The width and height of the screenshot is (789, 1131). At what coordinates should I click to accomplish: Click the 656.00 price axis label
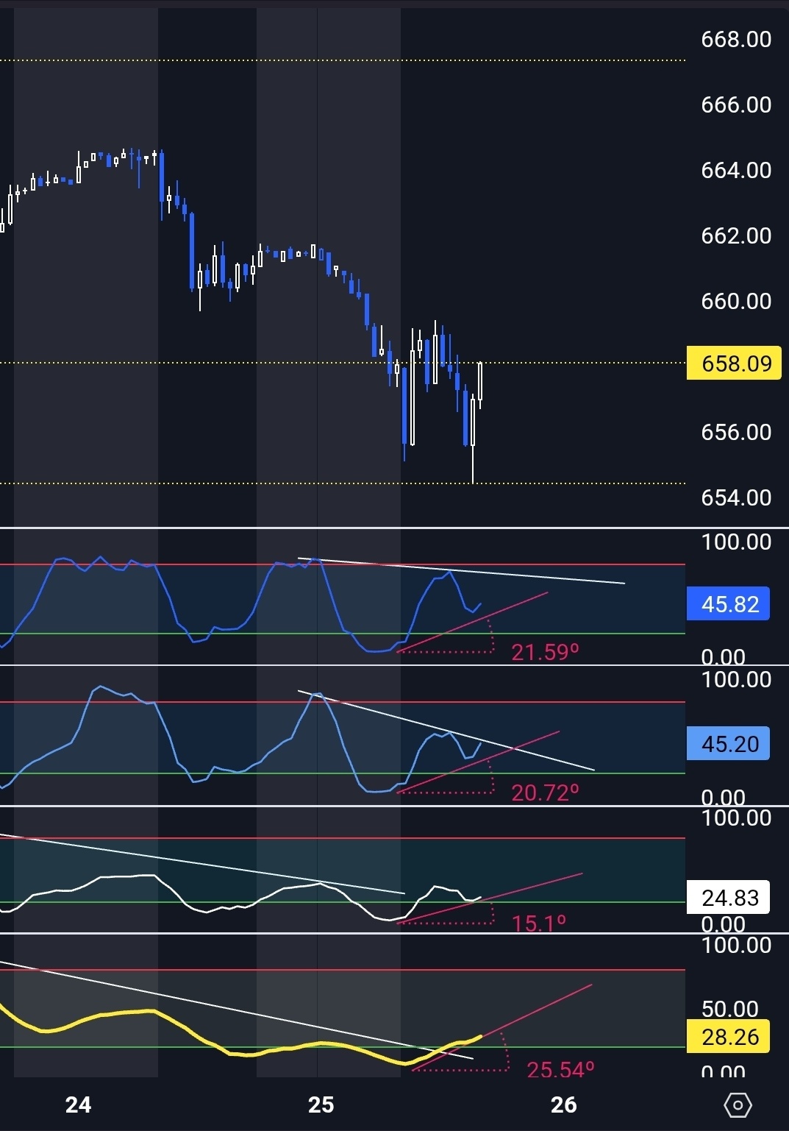pos(736,432)
